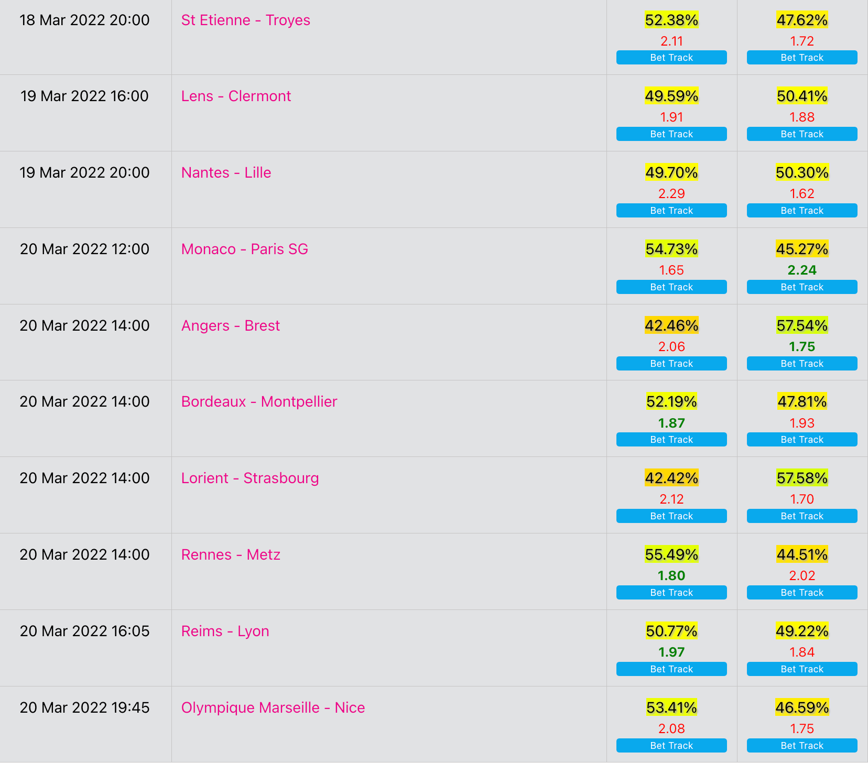Image resolution: width=868 pixels, height=763 pixels.
Task: Open the Angers - Brest match link
Action: [x=231, y=326]
